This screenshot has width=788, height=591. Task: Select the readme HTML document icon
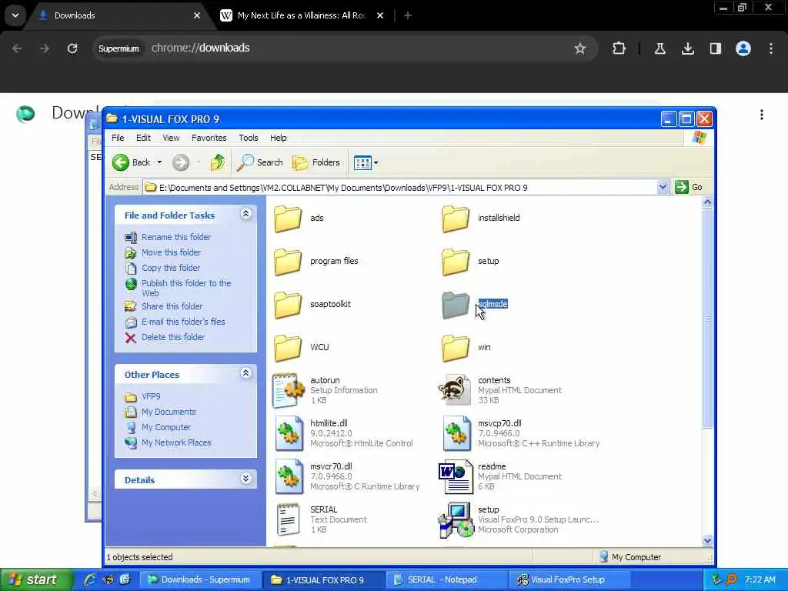click(x=456, y=476)
